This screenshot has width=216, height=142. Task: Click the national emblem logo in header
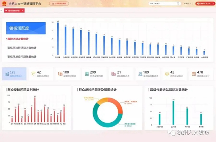[x=4, y=4]
